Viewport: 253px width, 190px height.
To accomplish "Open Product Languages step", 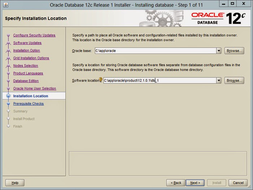I will pyautogui.click(x=28, y=73).
